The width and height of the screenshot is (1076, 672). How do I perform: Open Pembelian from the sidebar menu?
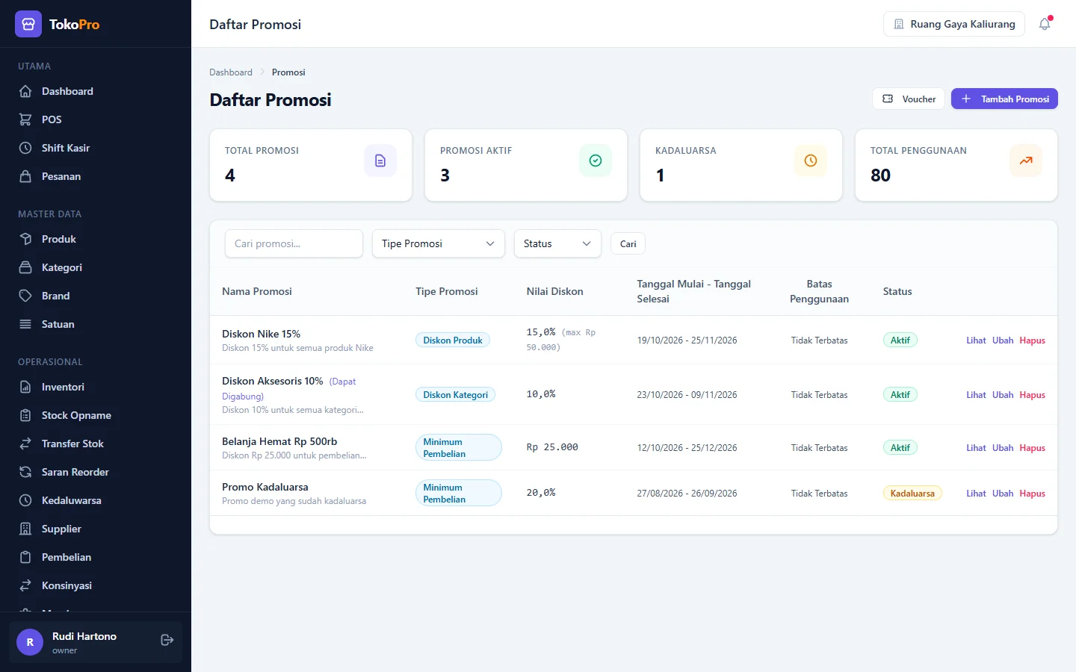pos(96,557)
